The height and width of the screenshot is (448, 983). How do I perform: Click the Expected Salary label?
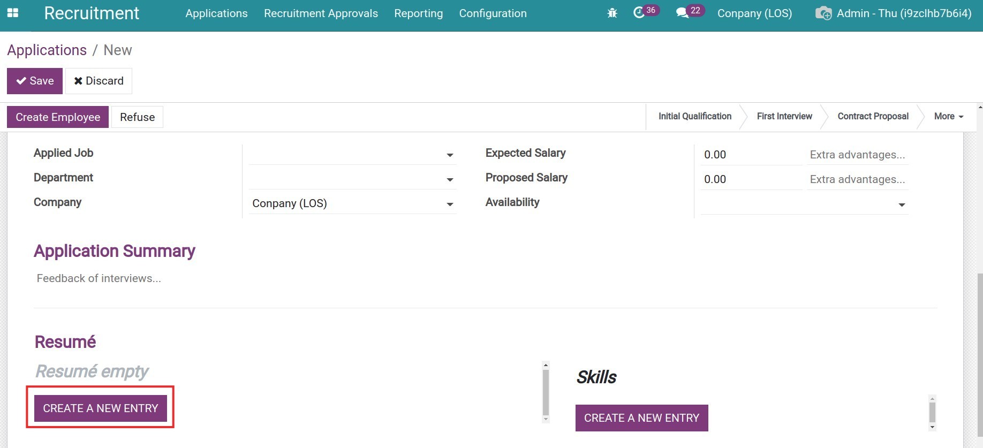(525, 153)
